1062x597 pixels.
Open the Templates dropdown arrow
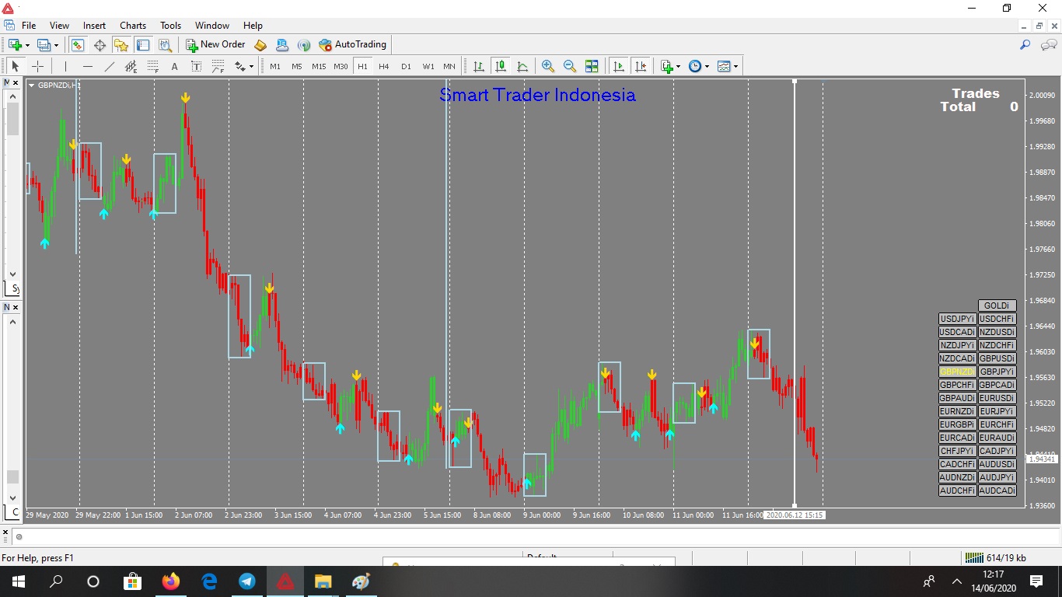coord(735,67)
